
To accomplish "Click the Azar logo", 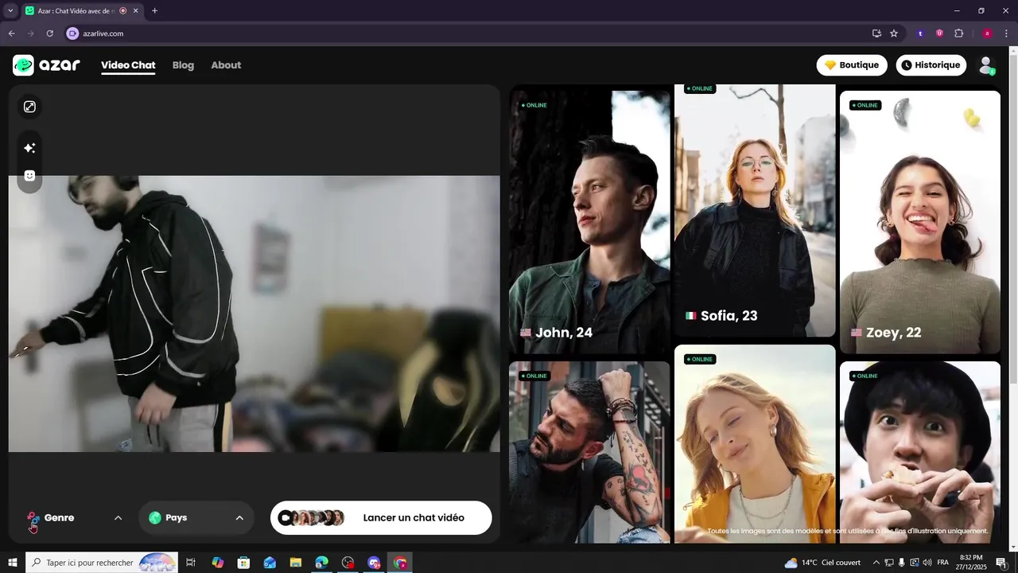I will (x=46, y=65).
